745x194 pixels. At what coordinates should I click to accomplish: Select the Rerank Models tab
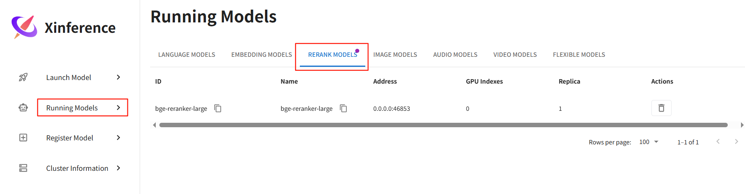tap(333, 55)
